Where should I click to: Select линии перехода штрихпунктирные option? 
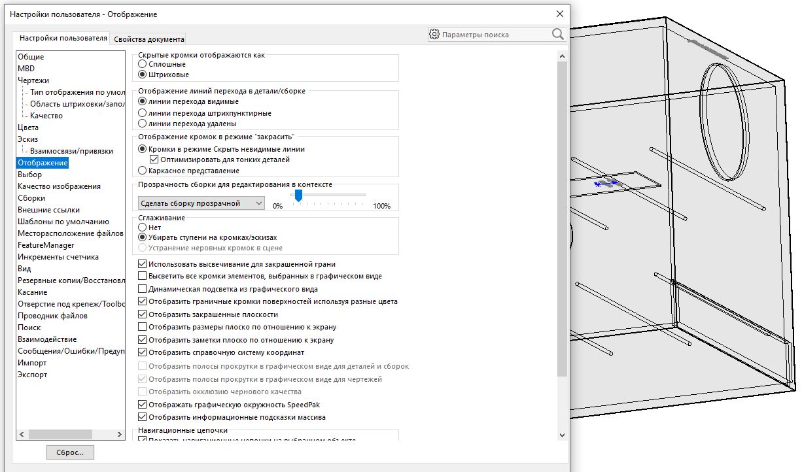pos(143,113)
